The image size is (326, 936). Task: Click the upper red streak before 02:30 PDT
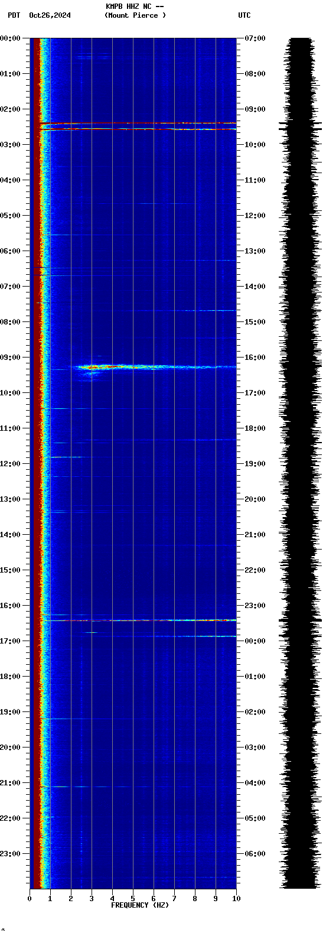coord(139,123)
